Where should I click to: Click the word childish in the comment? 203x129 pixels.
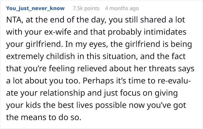60,56
